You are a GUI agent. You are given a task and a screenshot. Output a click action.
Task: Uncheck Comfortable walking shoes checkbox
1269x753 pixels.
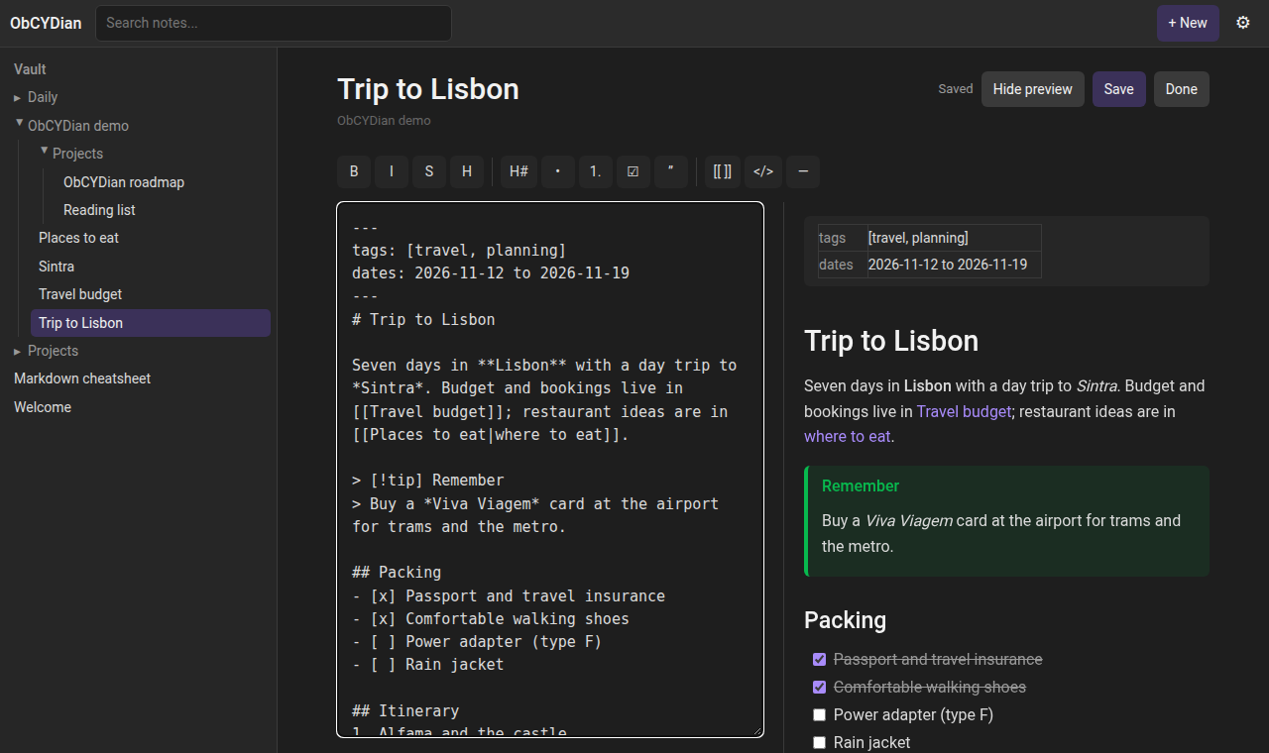click(x=819, y=687)
